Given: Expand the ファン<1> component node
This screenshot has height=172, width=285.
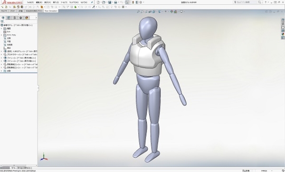Looking at the screenshot, I should (x=1, y=58).
